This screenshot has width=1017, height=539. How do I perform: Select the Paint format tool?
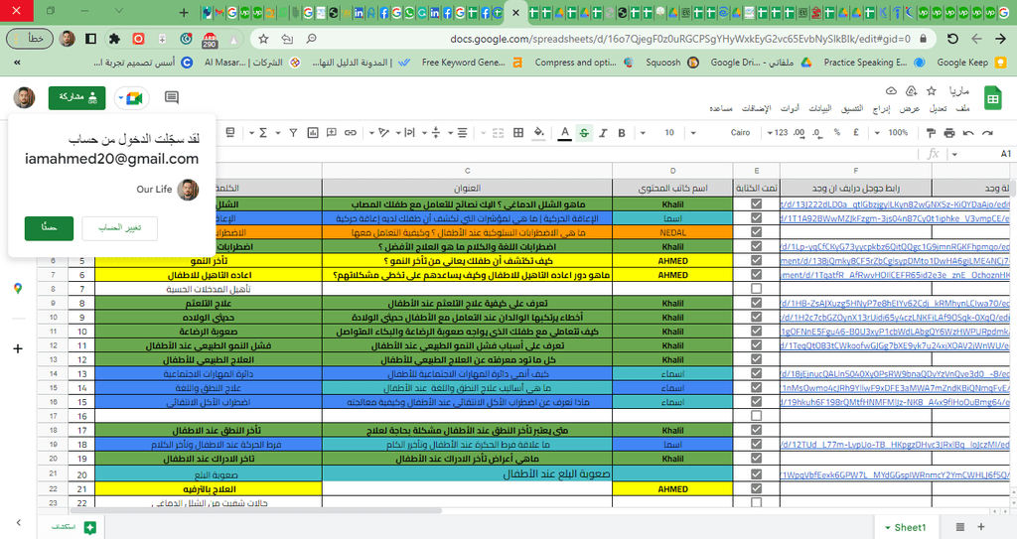pyautogui.click(x=931, y=133)
